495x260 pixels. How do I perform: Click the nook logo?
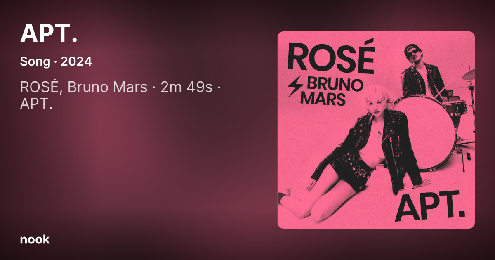pyautogui.click(x=35, y=239)
